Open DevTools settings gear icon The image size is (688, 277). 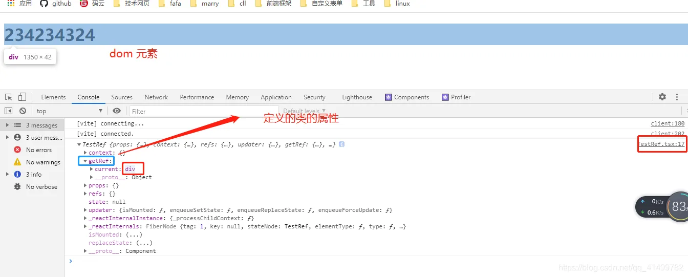tap(662, 97)
